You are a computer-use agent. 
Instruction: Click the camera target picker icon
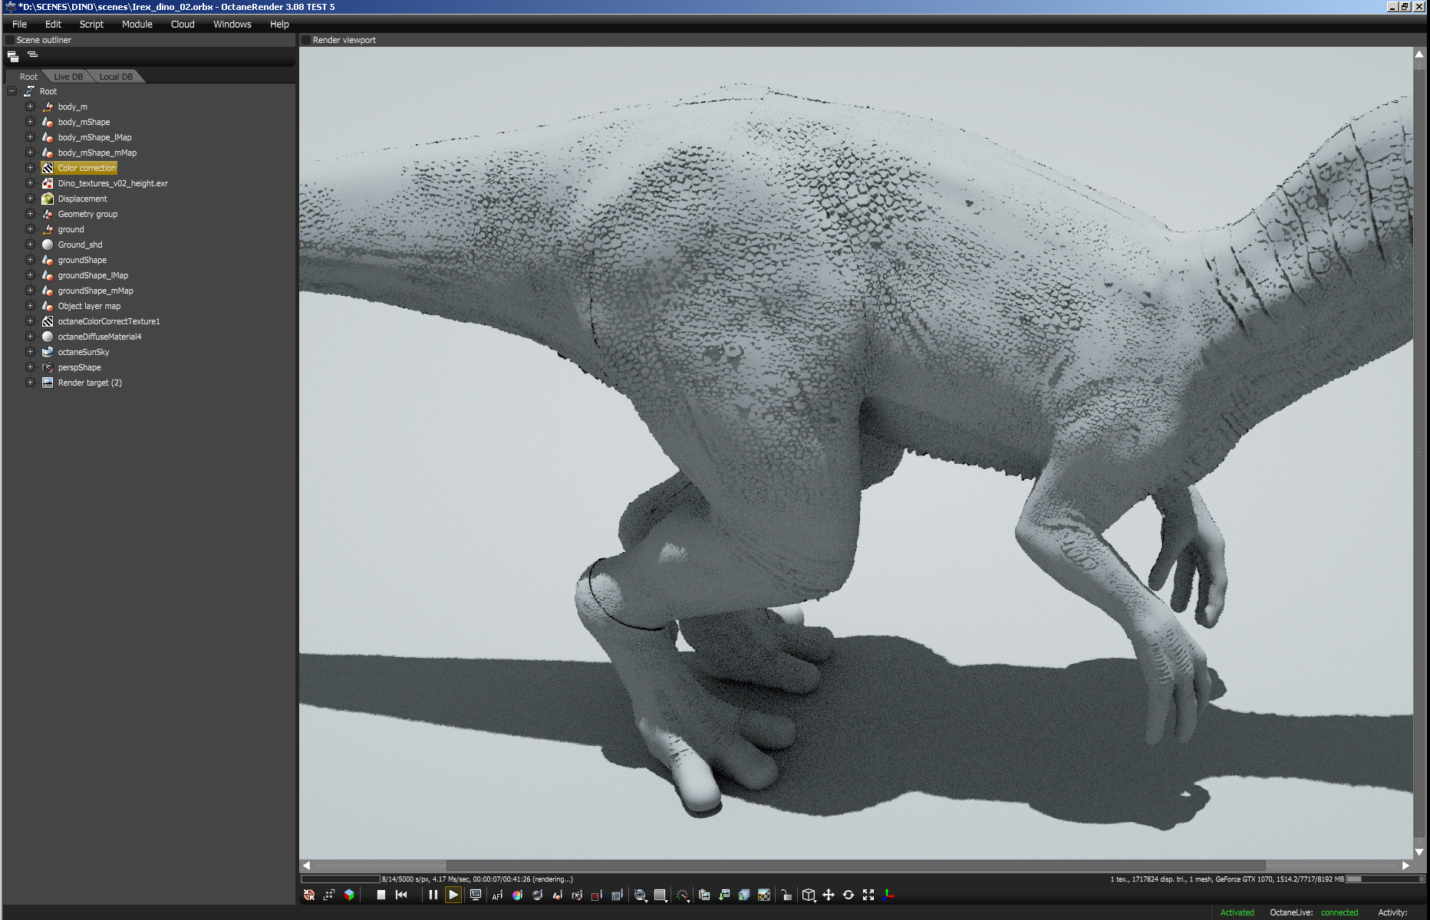tap(577, 895)
